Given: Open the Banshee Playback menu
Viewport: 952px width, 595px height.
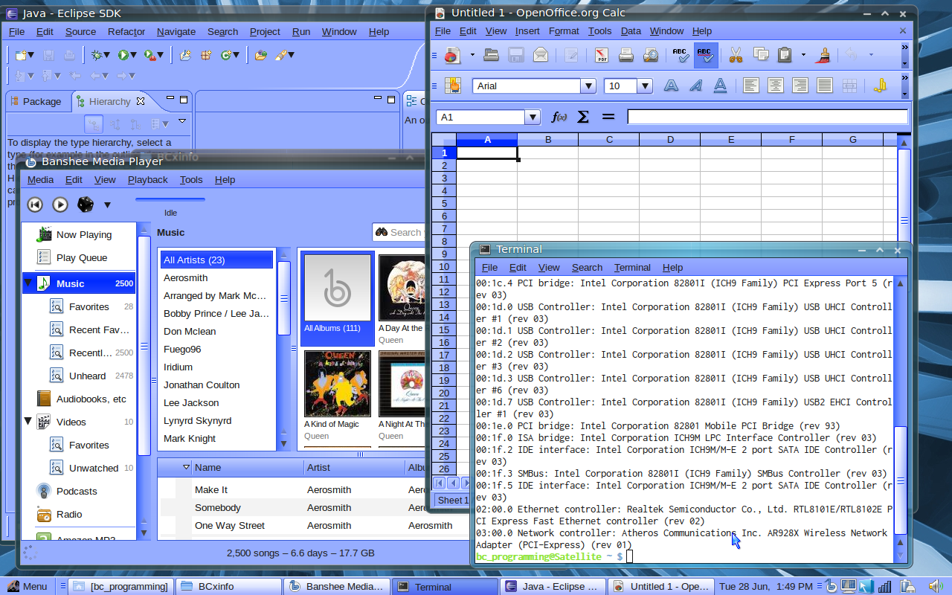Looking at the screenshot, I should pyautogui.click(x=148, y=180).
